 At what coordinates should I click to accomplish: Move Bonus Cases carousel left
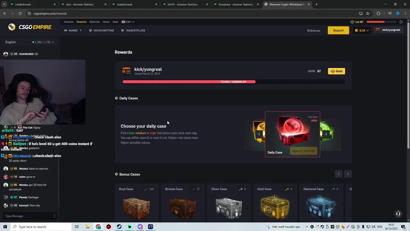pos(339,174)
